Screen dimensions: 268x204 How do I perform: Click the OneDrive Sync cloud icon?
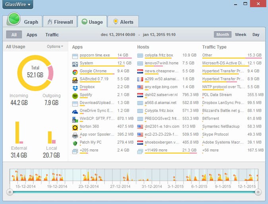(x=75, y=112)
